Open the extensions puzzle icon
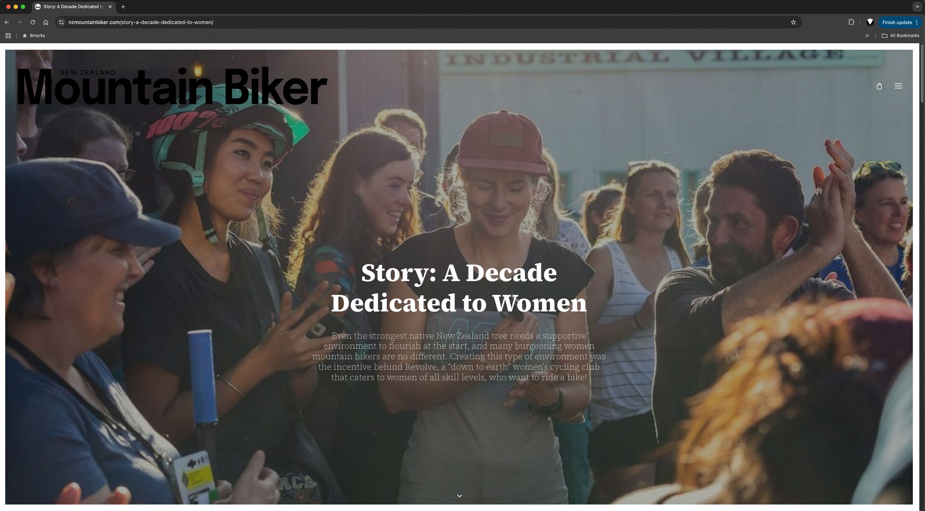 pos(851,22)
